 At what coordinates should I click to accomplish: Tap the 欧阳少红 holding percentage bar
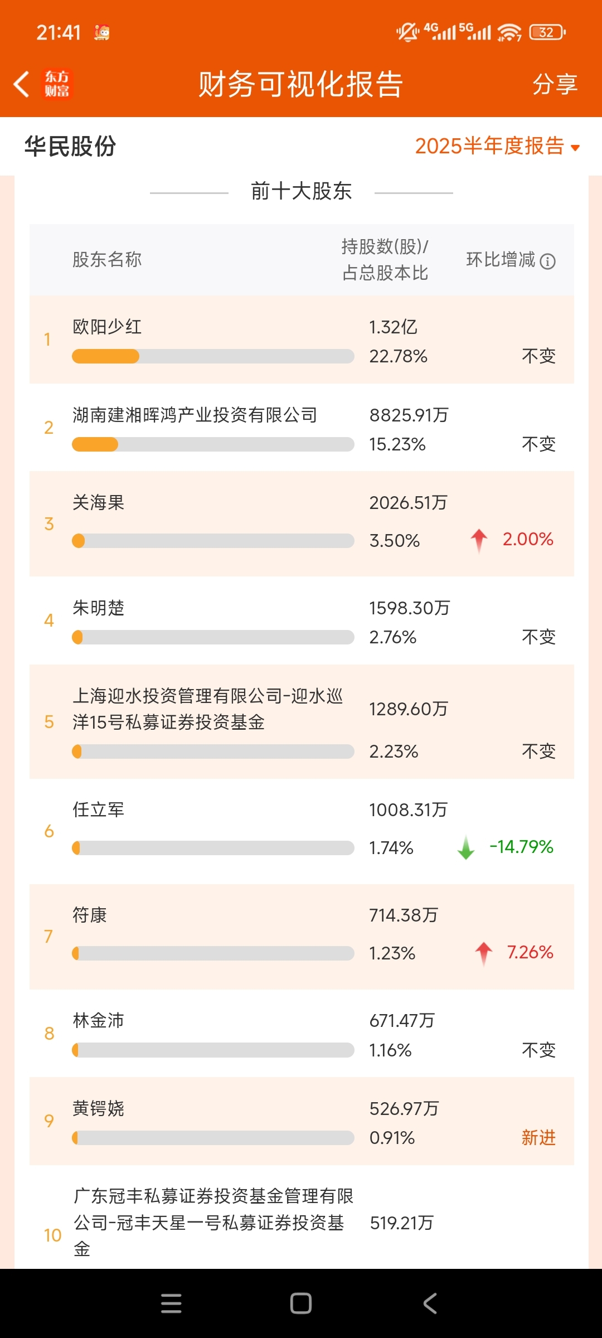coord(213,356)
